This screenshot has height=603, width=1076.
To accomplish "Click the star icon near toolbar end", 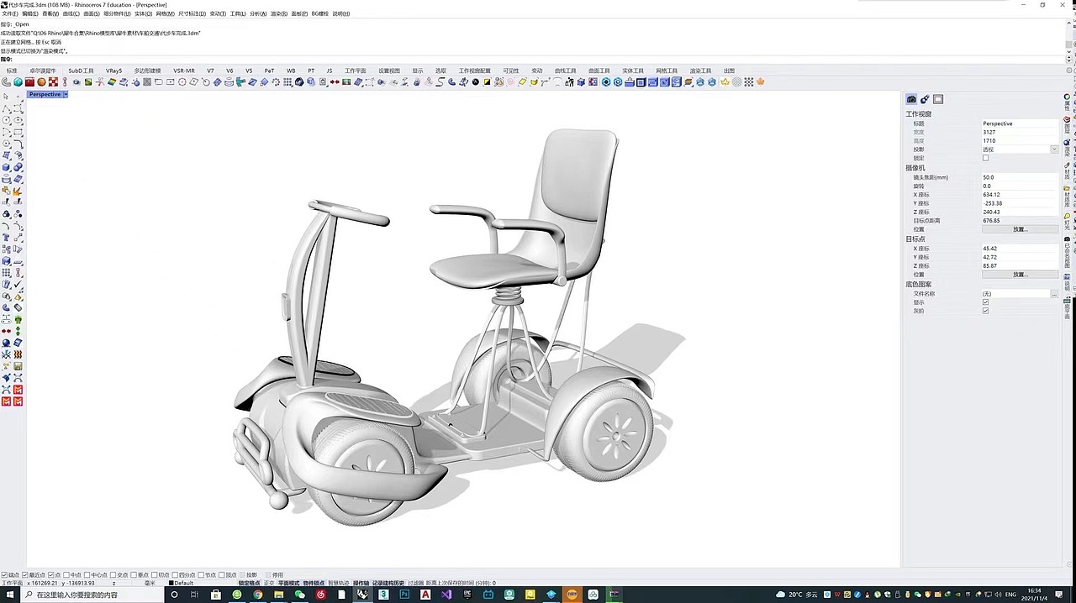I will tap(725, 82).
